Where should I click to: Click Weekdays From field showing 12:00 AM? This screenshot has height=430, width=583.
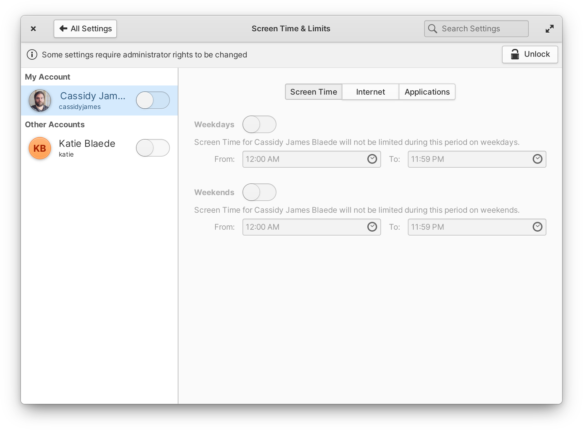click(x=312, y=159)
